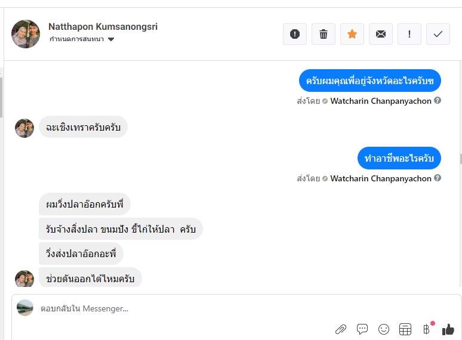462x340 pixels.
Task: Open Natthapon Kumsanongsri's profile name
Action: [103, 26]
